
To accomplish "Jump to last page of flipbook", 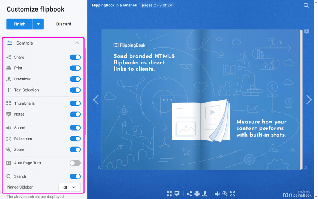I will (x=306, y=168).
